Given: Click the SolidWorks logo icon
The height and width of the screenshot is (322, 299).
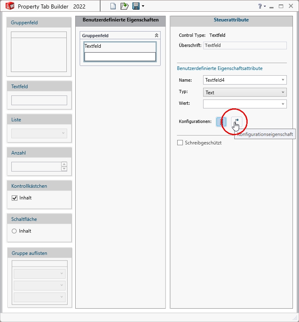Looking at the screenshot, I should pyautogui.click(x=10, y=6).
